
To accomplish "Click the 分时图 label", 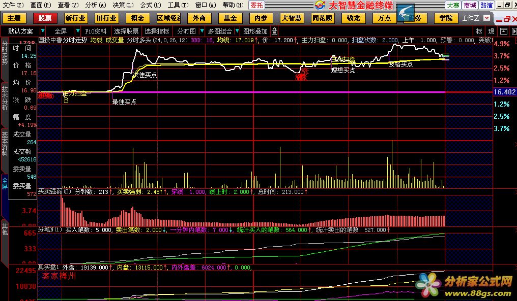I will point(186,31).
